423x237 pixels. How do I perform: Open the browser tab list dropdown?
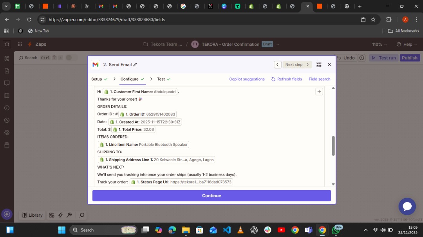point(6,6)
